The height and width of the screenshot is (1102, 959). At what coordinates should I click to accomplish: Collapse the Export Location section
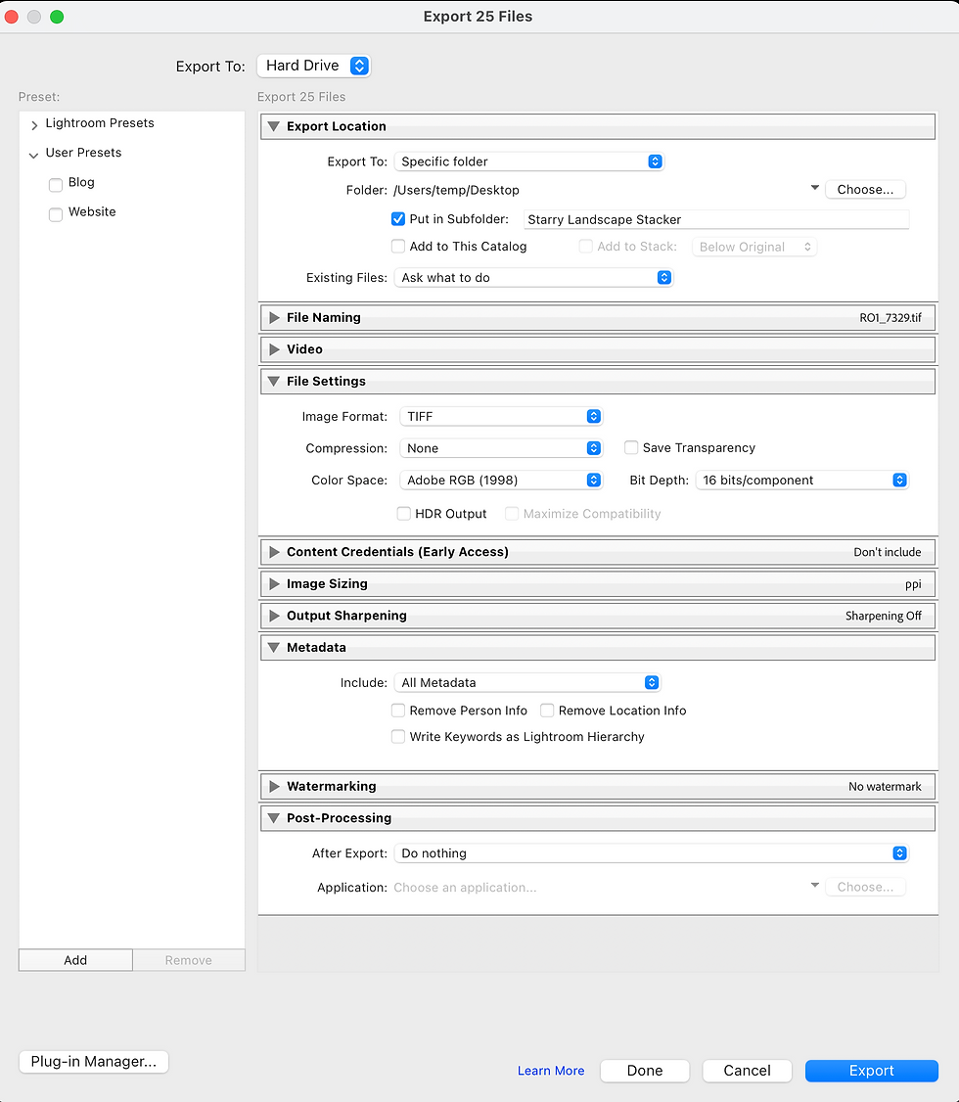point(274,126)
